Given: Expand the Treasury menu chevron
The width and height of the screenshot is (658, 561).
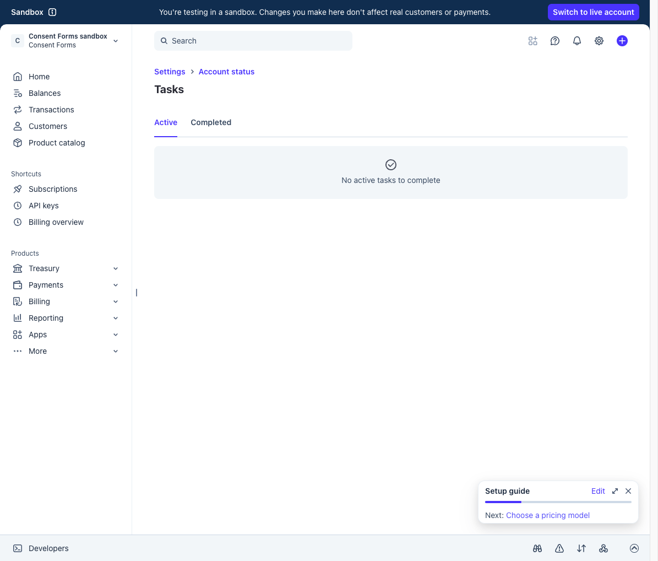Looking at the screenshot, I should coord(116,269).
